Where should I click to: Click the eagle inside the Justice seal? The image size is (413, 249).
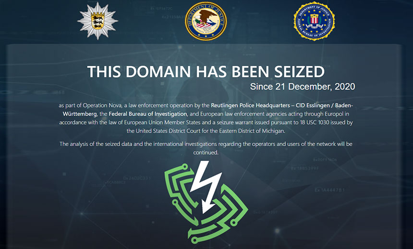point(206,20)
